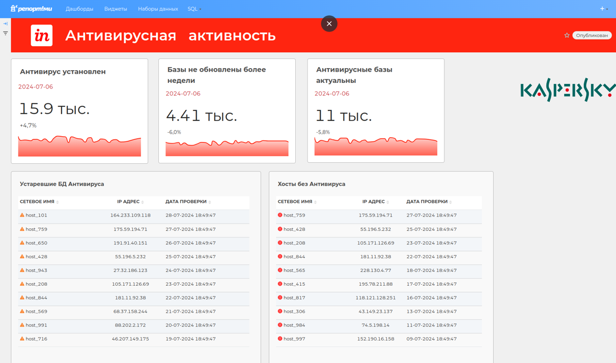Click the +4,7% change indicator

point(28,126)
